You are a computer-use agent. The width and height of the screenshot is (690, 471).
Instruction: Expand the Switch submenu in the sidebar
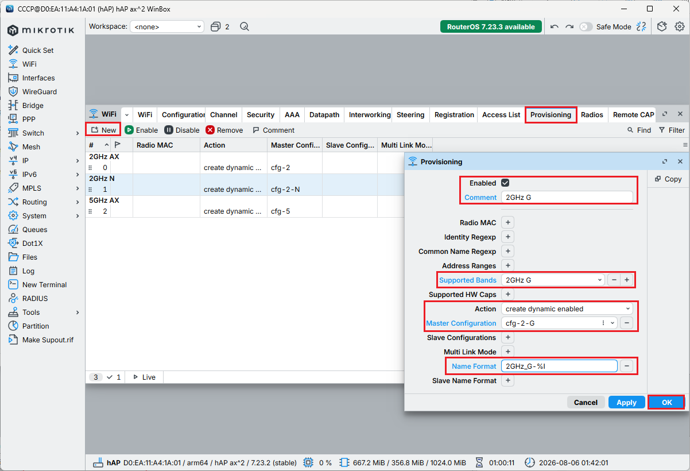pyautogui.click(x=77, y=133)
